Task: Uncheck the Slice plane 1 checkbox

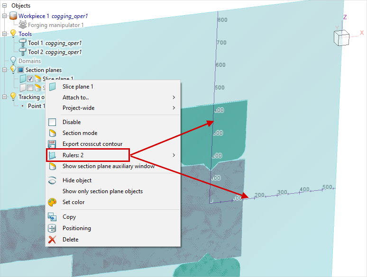Action: 30,79
